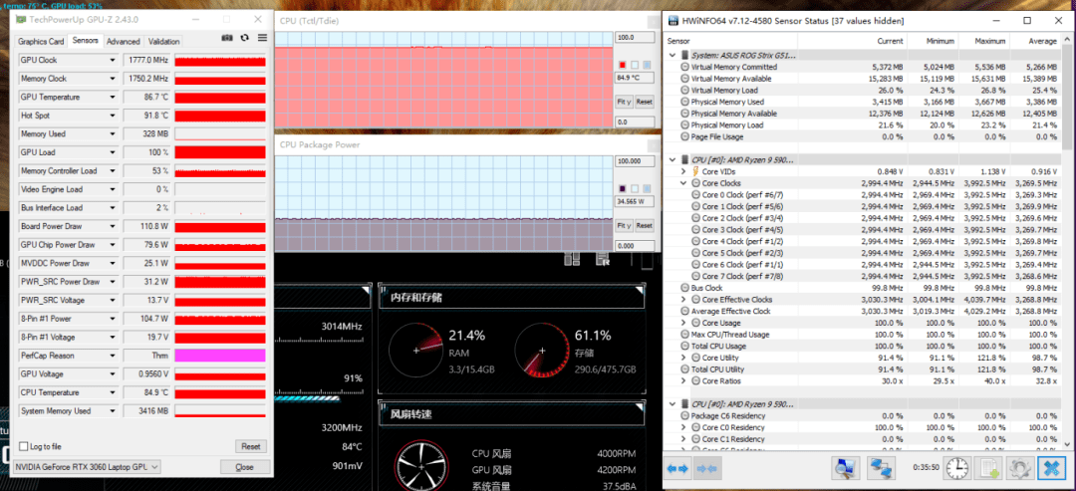The width and height of the screenshot is (1076, 491).
Task: Click Reset in CPU Package Power graph
Action: point(644,226)
